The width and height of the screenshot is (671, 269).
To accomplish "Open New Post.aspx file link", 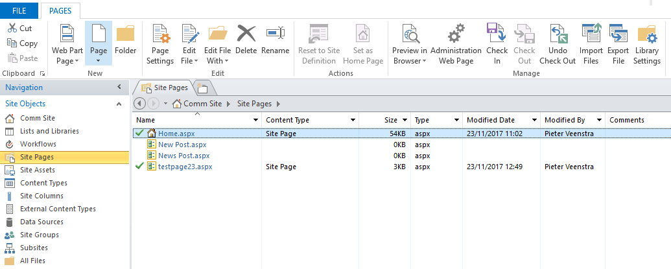I will coord(182,145).
